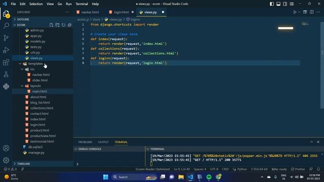This screenshot has width=324, height=182.
Task: Maximize the panel with up chevron
Action: point(312,142)
